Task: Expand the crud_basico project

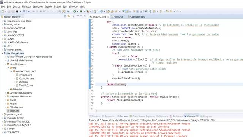Action: pyautogui.click(x=2, y=24)
